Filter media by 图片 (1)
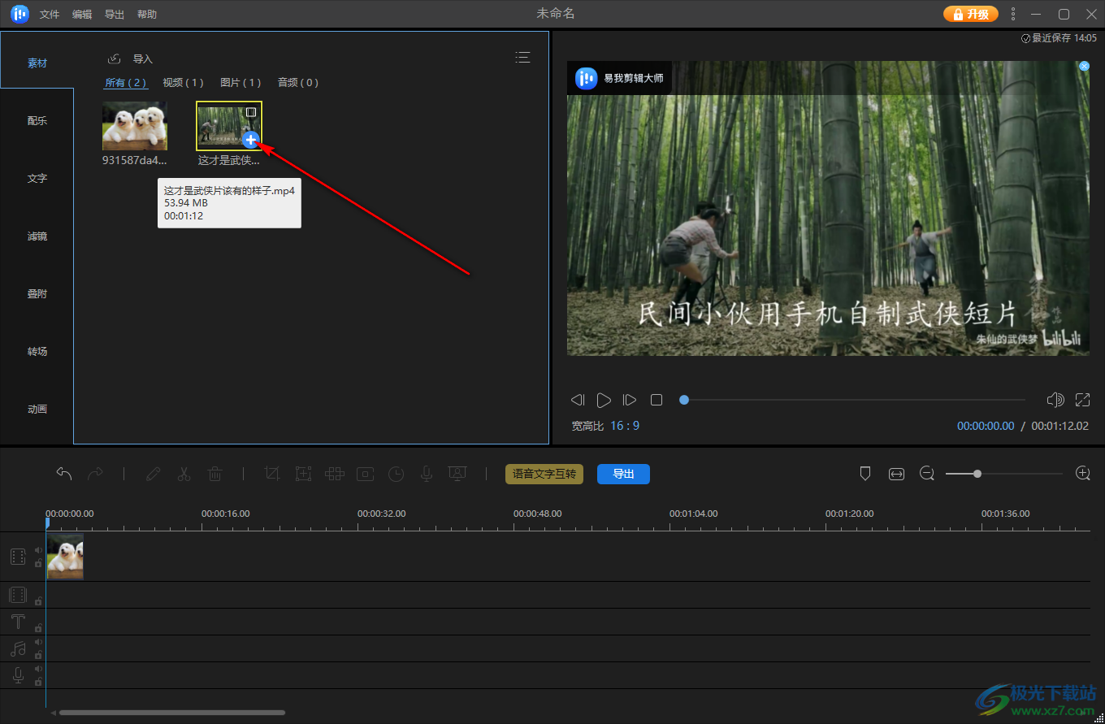The image size is (1105, 724). click(240, 82)
